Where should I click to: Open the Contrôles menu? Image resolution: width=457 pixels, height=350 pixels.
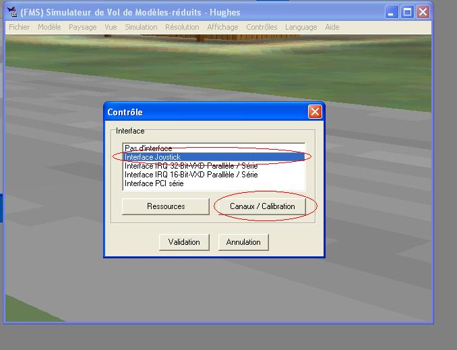coord(262,27)
